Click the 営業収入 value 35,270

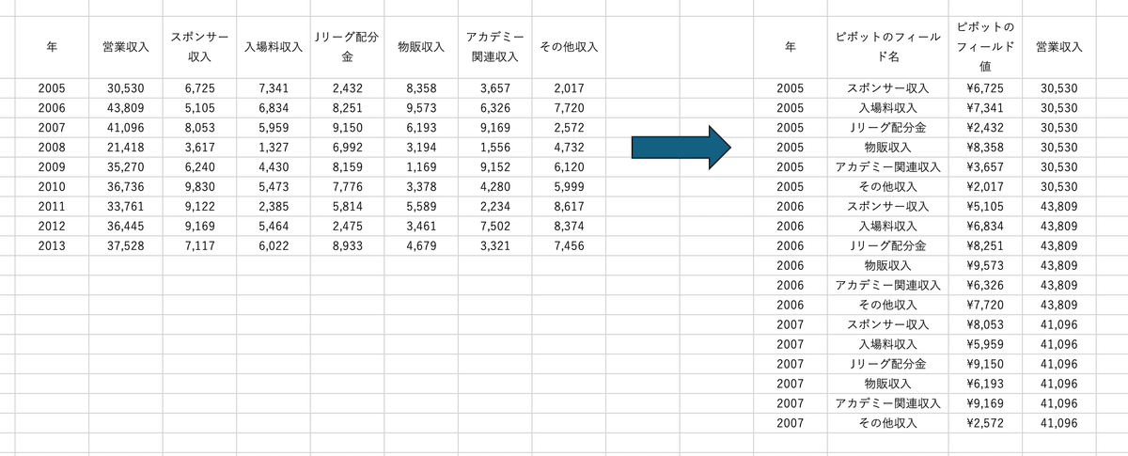coord(125,166)
